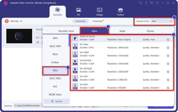Open the Toolbox tab
This screenshot has height=112, width=178.
pyautogui.click(x=120, y=12)
